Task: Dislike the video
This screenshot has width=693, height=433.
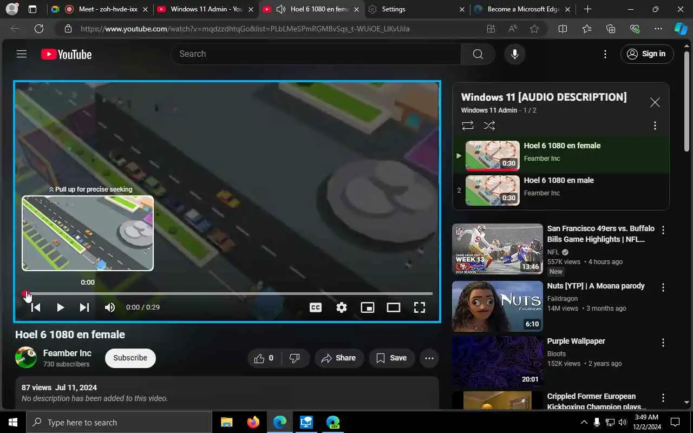Action: pyautogui.click(x=295, y=358)
